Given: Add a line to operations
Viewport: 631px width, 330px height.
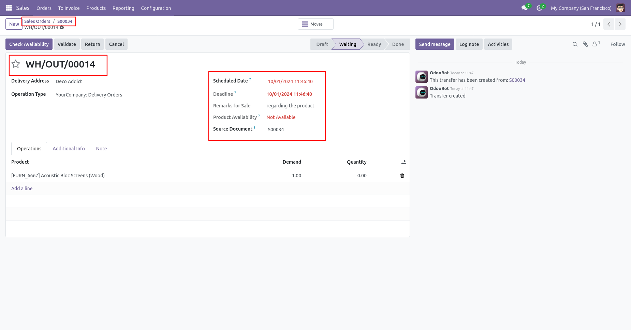Looking at the screenshot, I should [x=22, y=189].
